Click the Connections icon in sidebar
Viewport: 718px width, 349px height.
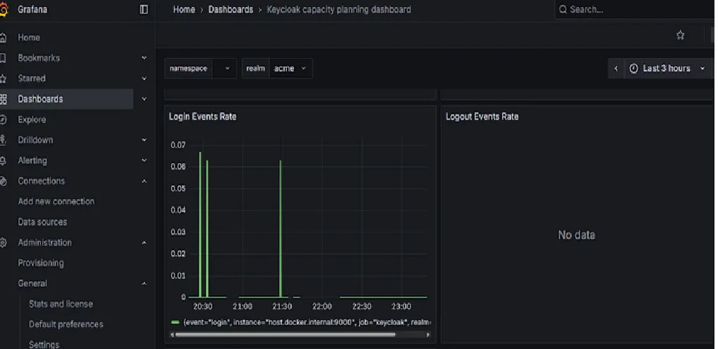coord(4,181)
